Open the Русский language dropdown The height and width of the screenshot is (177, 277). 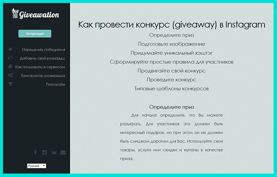(37, 166)
